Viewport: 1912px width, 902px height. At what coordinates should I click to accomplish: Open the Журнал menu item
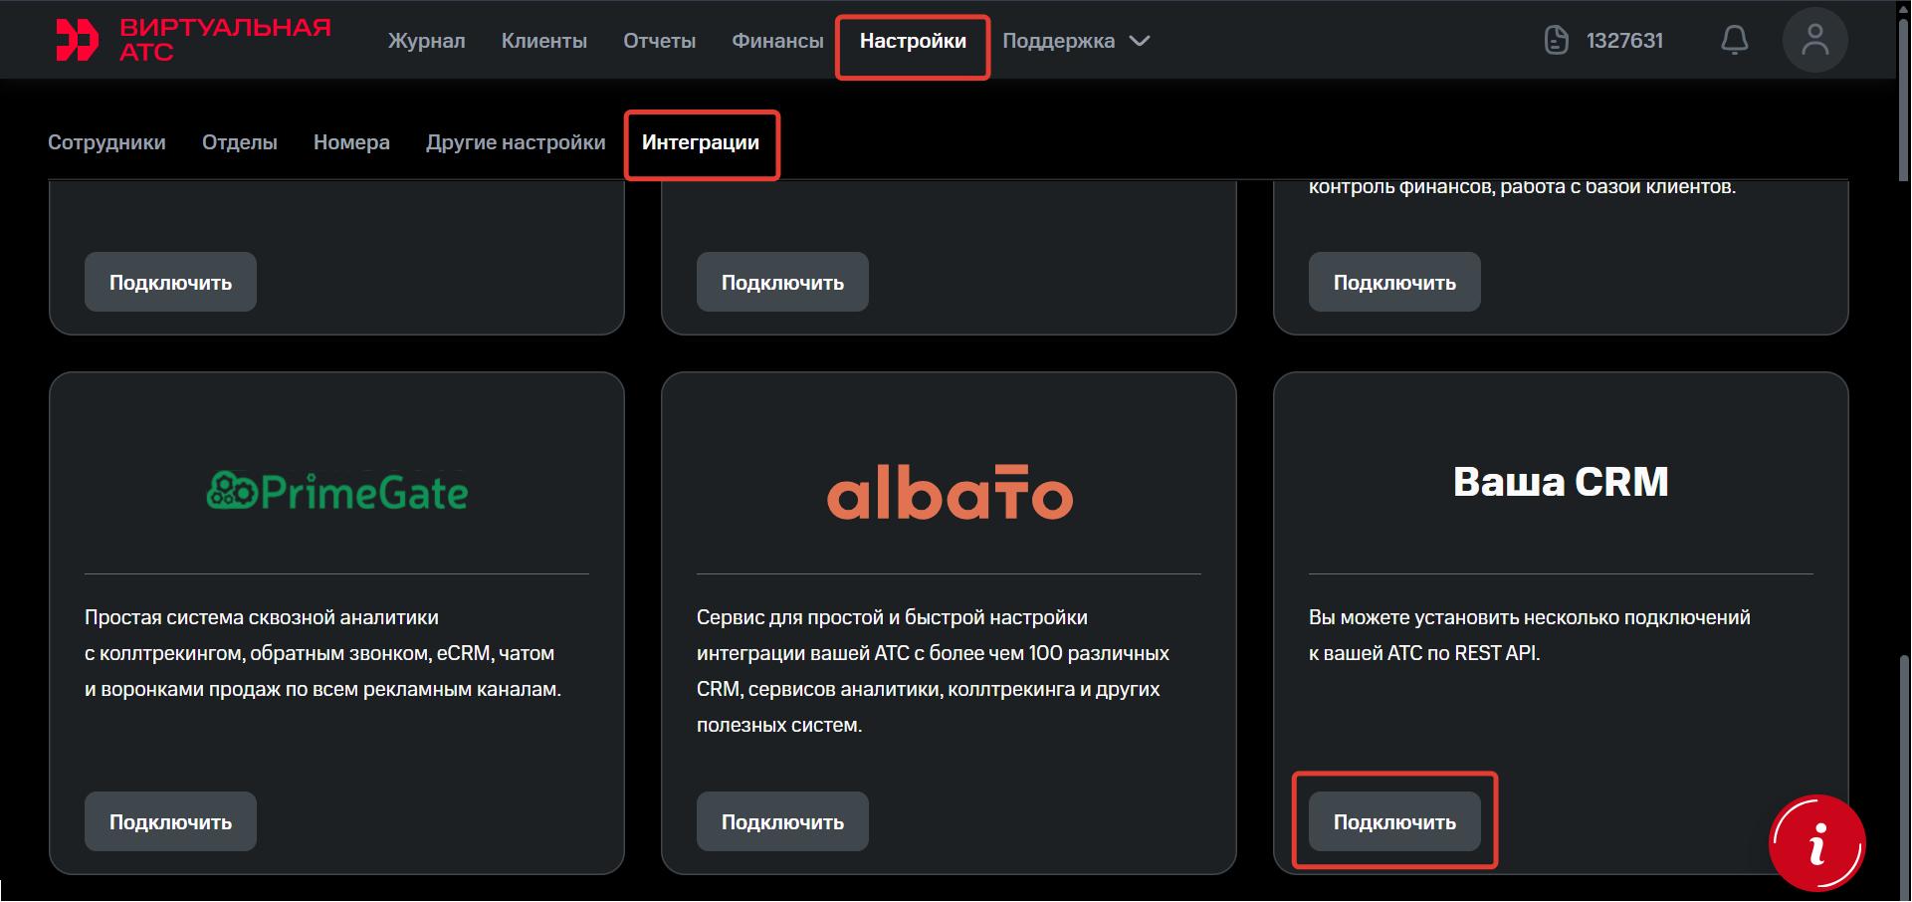[x=426, y=41]
